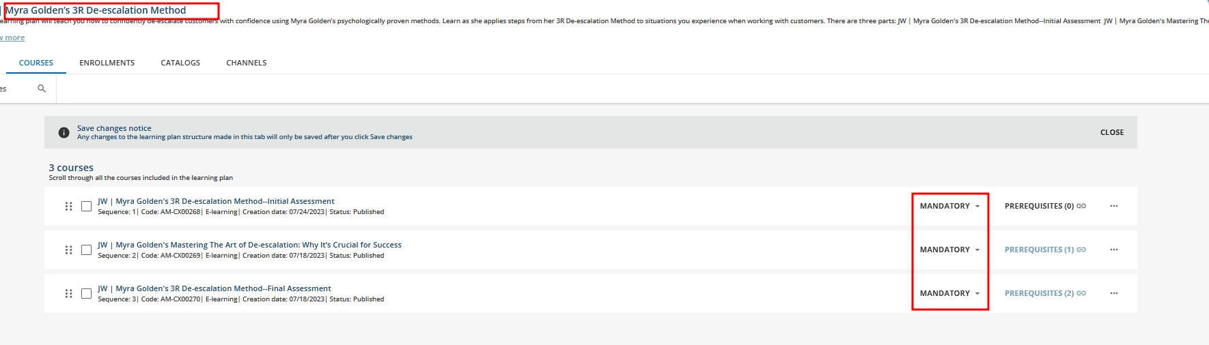Check the Mastering The Art of De-escalation checkbox
Screen dimensions: 1209x345
coord(86,250)
